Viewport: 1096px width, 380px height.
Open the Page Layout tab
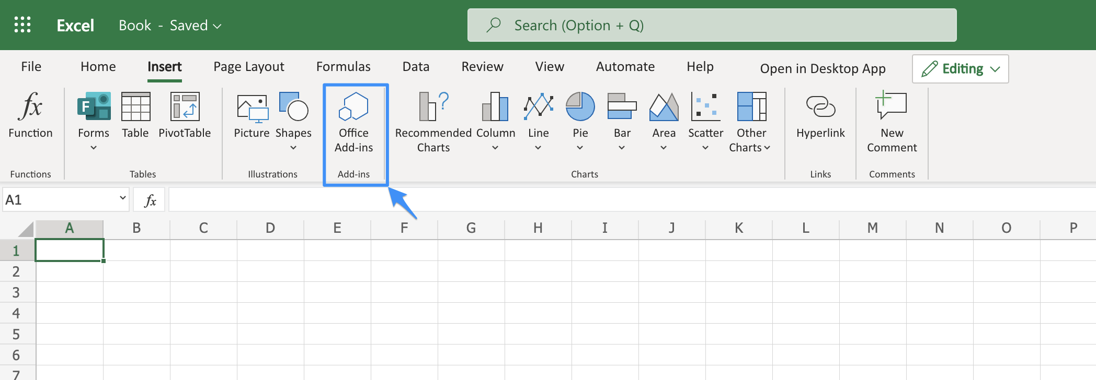[248, 67]
